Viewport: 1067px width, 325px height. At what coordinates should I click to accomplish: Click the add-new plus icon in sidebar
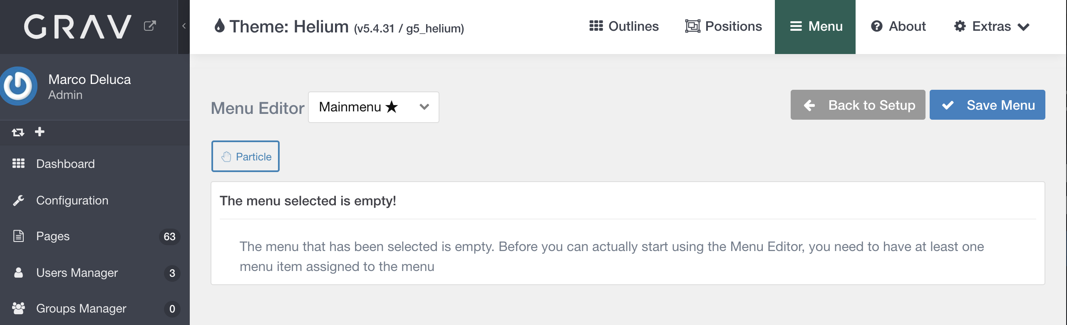40,132
